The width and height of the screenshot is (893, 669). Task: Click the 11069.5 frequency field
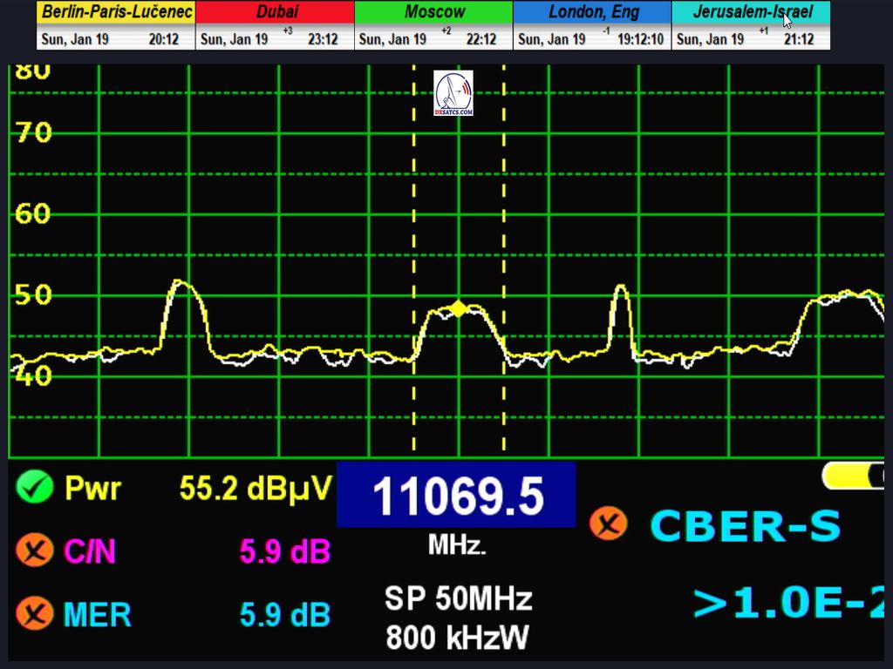[x=456, y=496]
